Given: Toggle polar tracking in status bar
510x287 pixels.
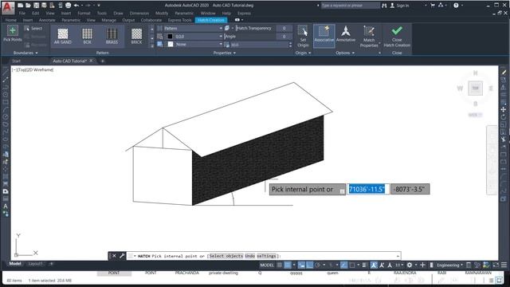Looking at the screenshot, I should point(317,265).
